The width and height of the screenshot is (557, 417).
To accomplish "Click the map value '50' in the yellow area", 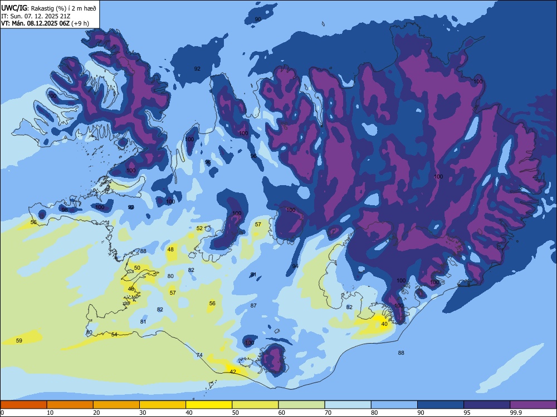I will pyautogui.click(x=137, y=268).
